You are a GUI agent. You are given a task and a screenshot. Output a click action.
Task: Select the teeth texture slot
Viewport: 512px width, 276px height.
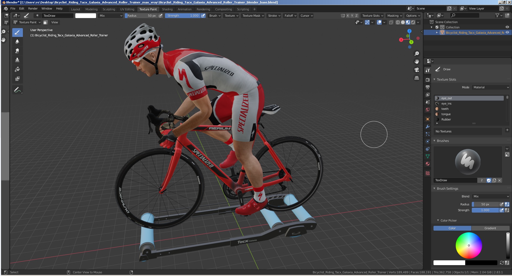pyautogui.click(x=469, y=109)
